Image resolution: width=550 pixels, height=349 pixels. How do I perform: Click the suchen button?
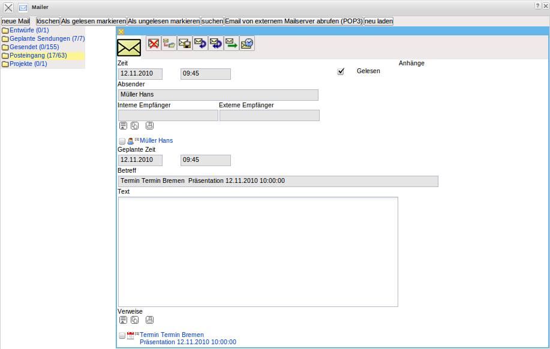[x=212, y=21]
